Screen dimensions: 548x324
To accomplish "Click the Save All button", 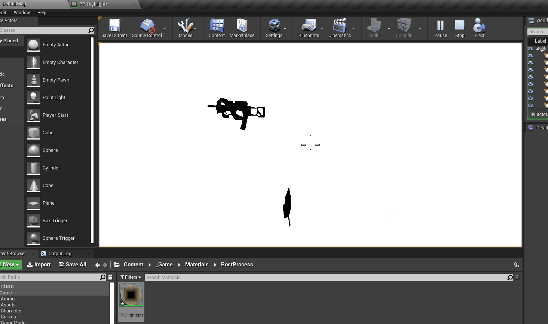I will 73,265.
